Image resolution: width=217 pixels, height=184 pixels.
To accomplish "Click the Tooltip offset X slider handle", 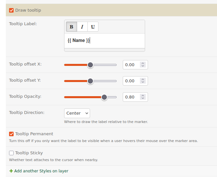I will click(x=90, y=65).
